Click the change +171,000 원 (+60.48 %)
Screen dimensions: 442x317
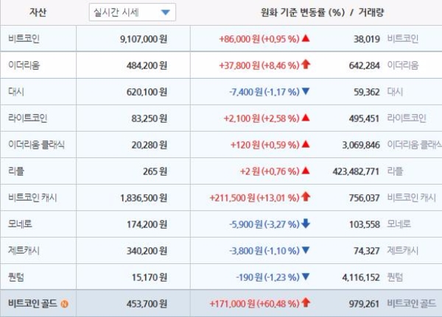255,304
